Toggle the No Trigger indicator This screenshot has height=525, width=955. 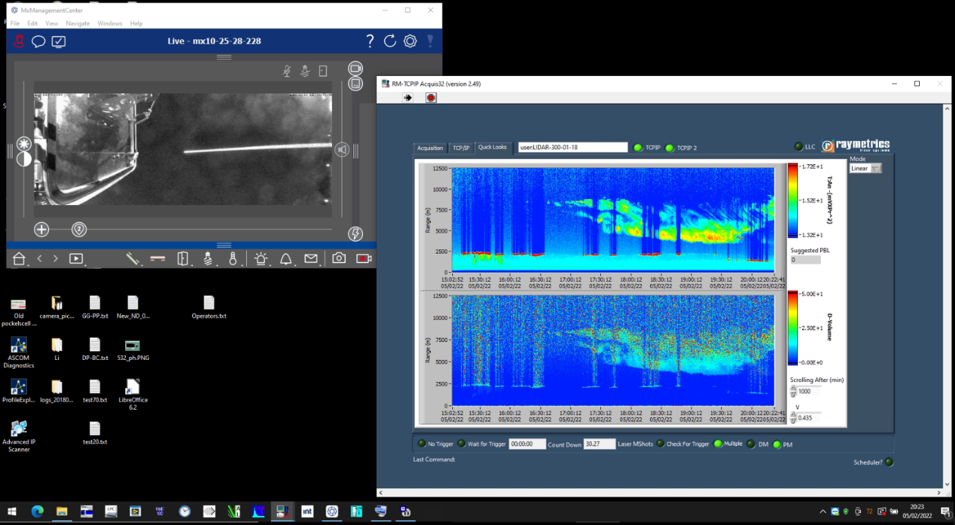point(422,444)
